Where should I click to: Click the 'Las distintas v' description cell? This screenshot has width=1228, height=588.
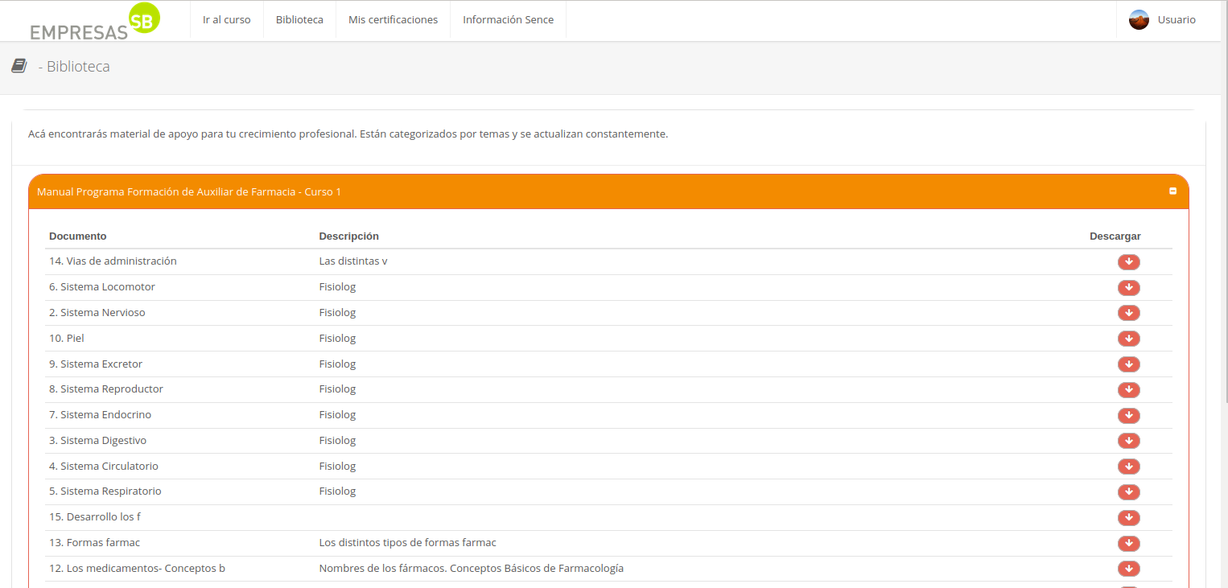coord(353,261)
